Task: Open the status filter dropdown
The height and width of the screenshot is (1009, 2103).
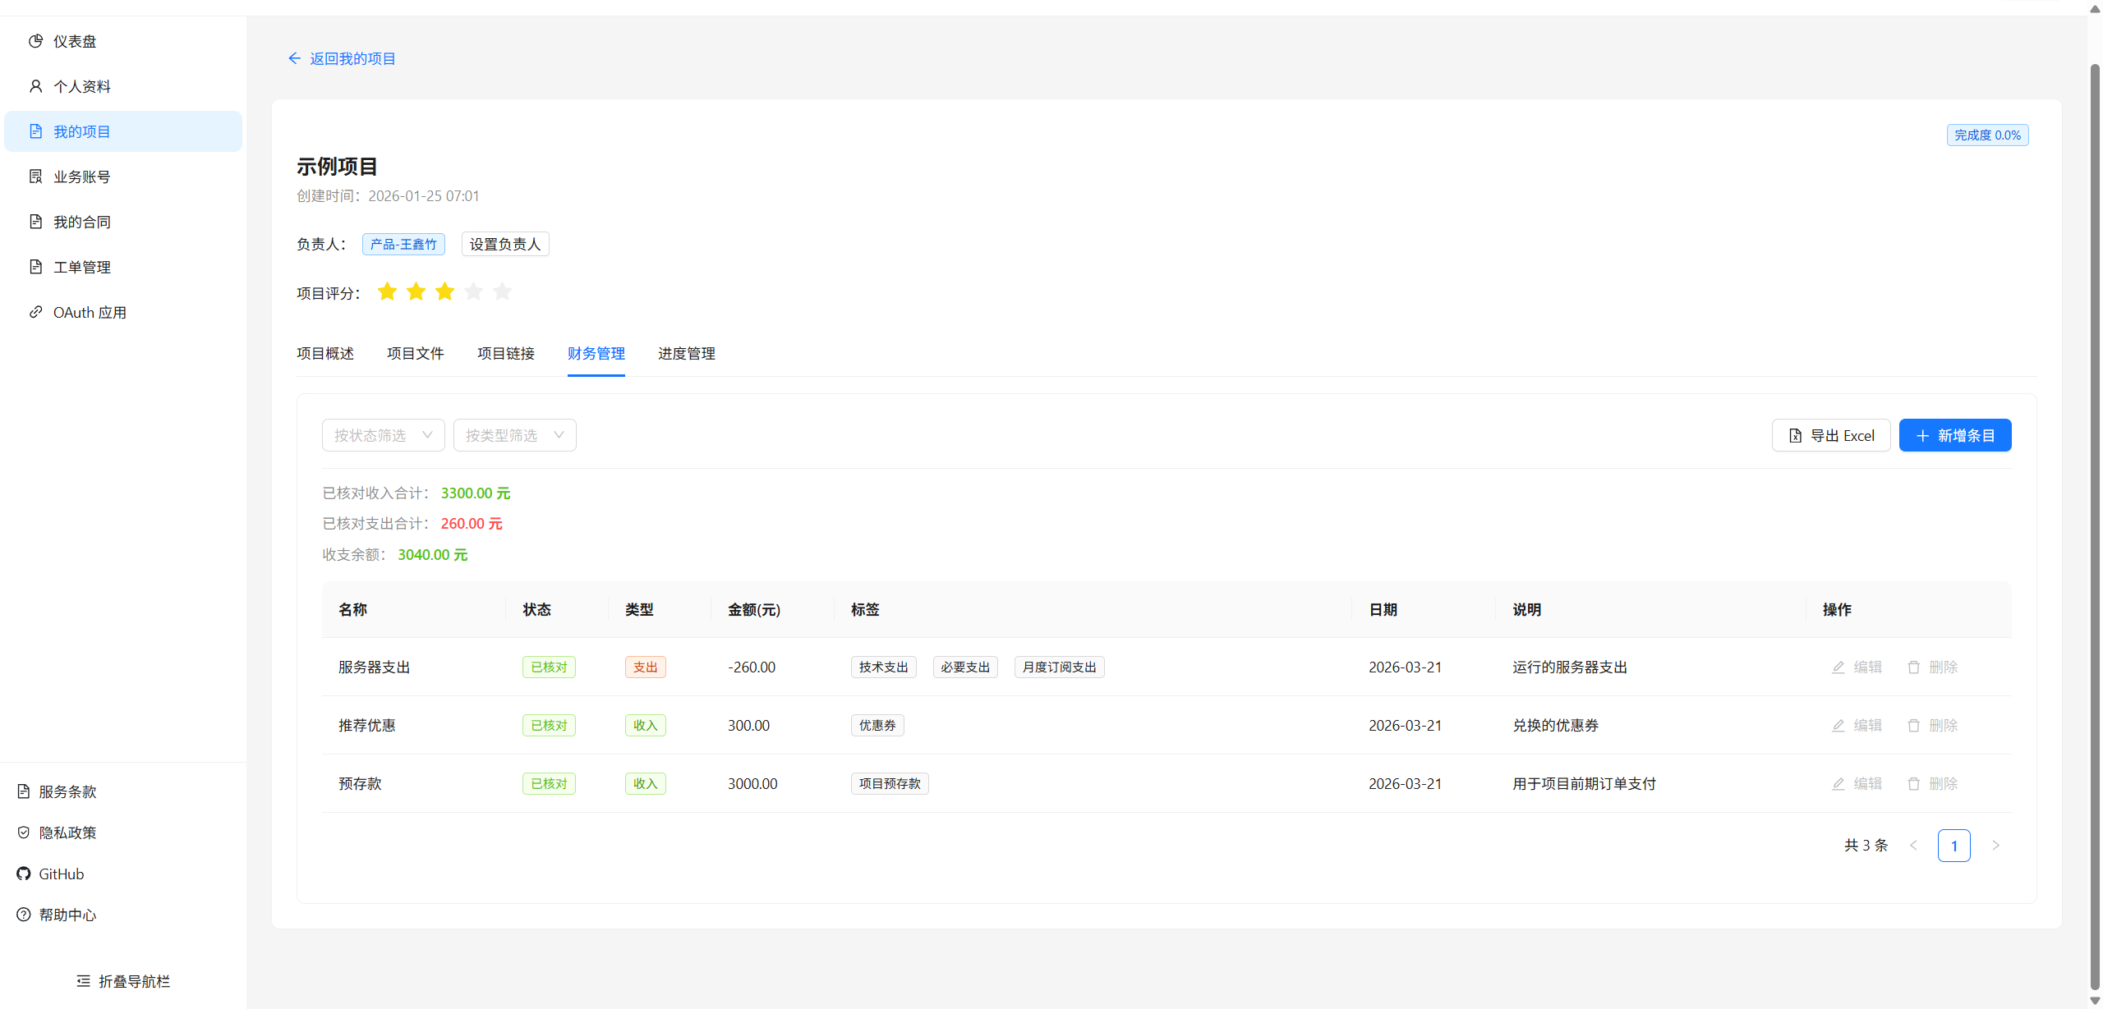Action: point(383,435)
